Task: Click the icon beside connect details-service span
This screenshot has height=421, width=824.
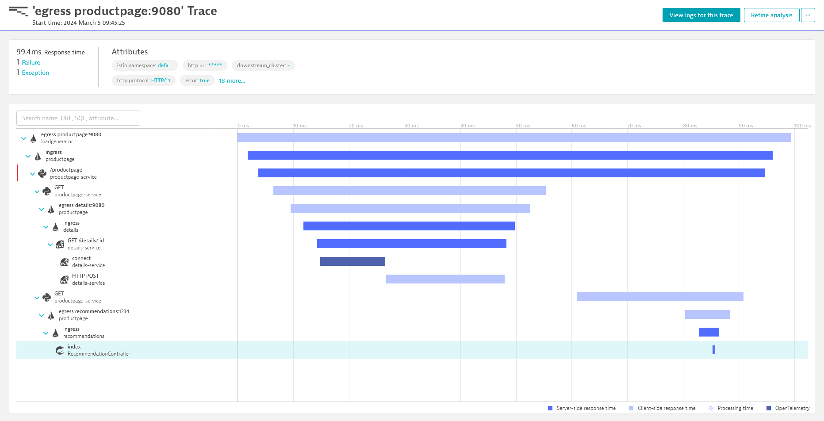Action: pos(65,262)
